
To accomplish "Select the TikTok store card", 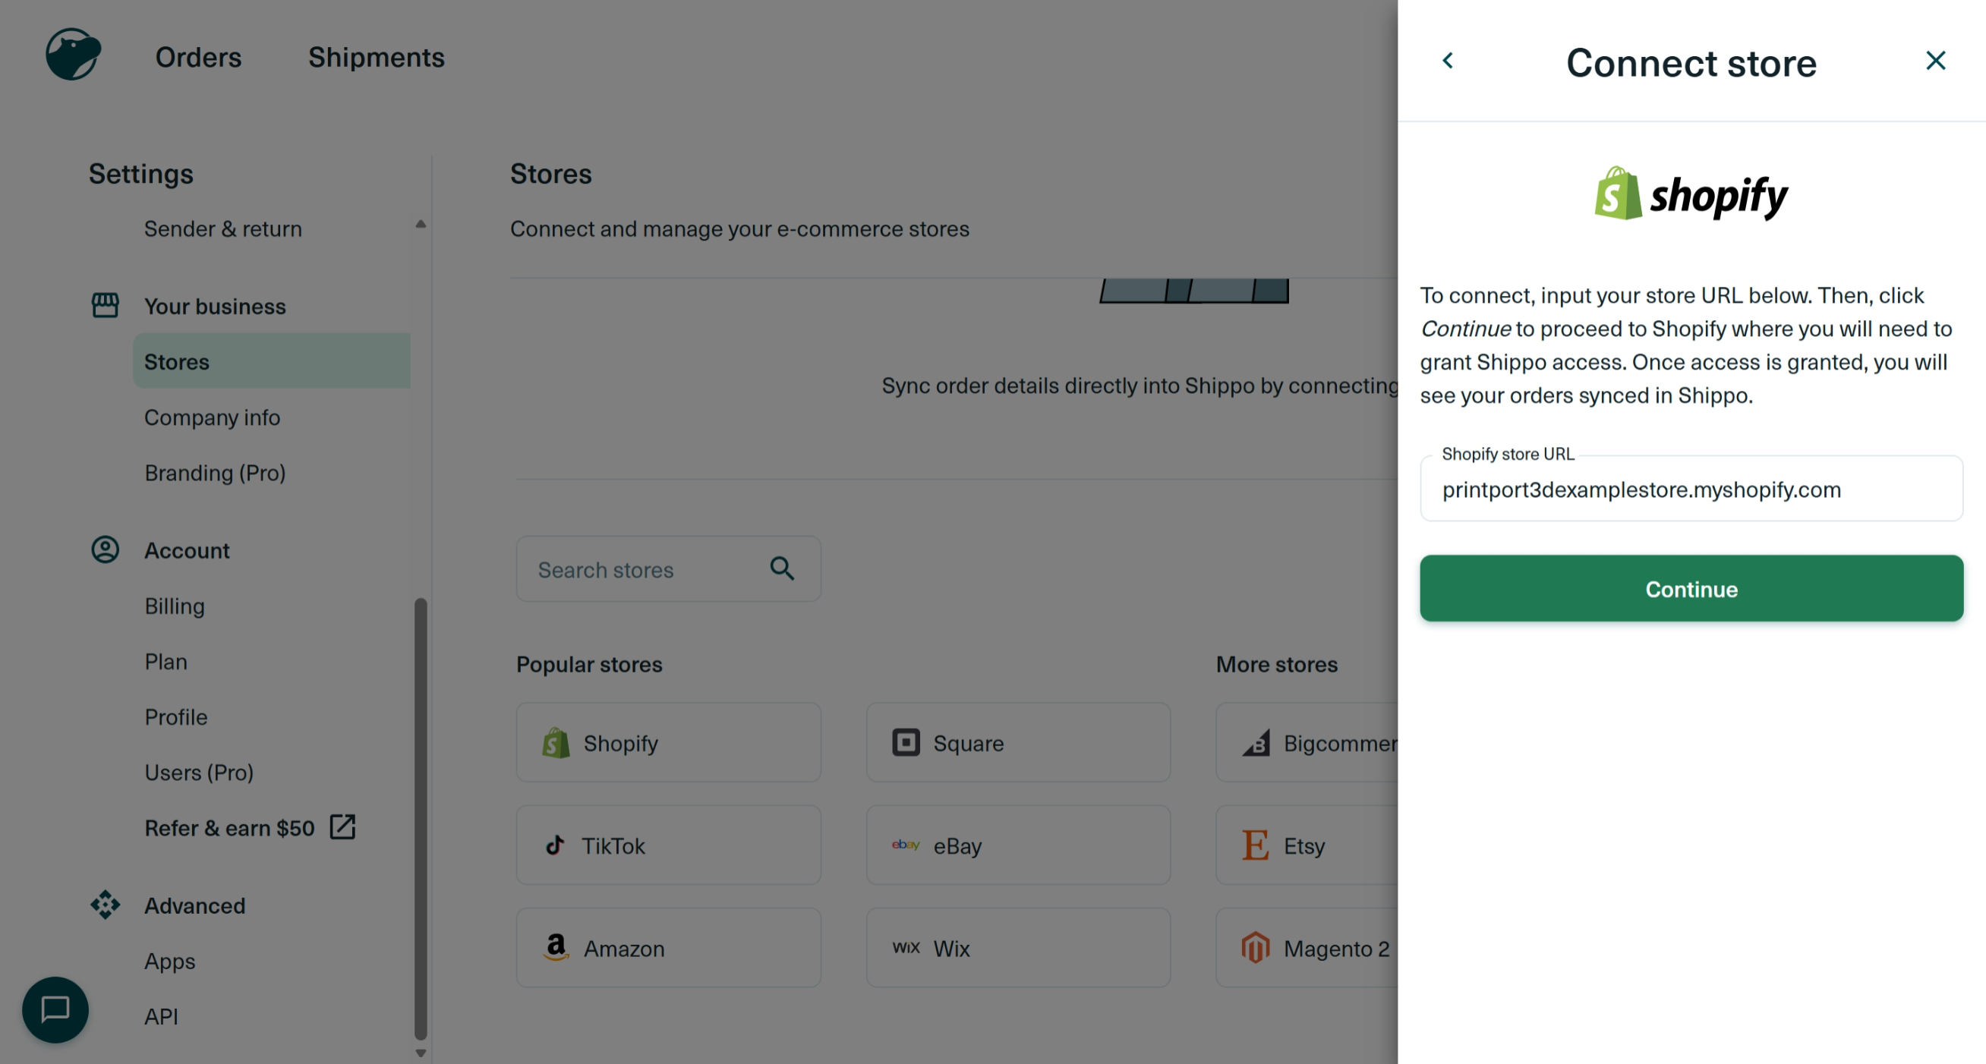I will 668,845.
